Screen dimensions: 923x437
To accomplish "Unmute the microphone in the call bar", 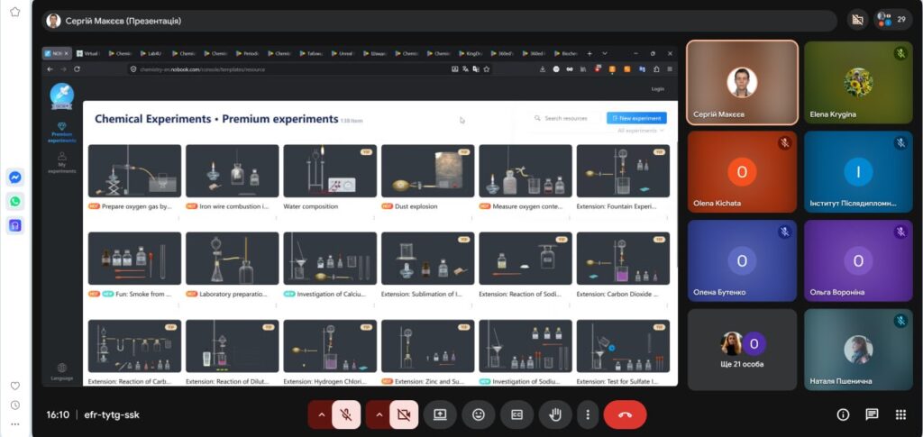I will click(346, 414).
